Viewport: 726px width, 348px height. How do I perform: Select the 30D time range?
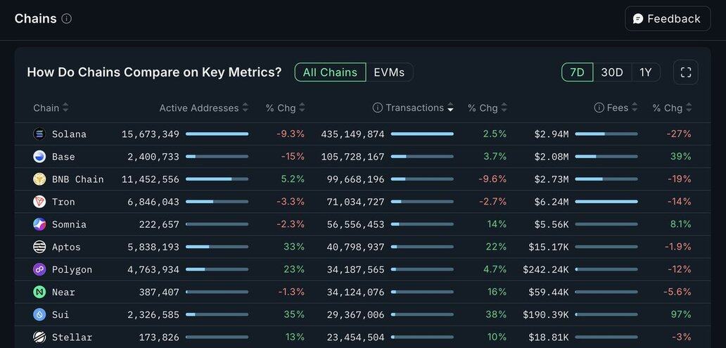pos(612,72)
